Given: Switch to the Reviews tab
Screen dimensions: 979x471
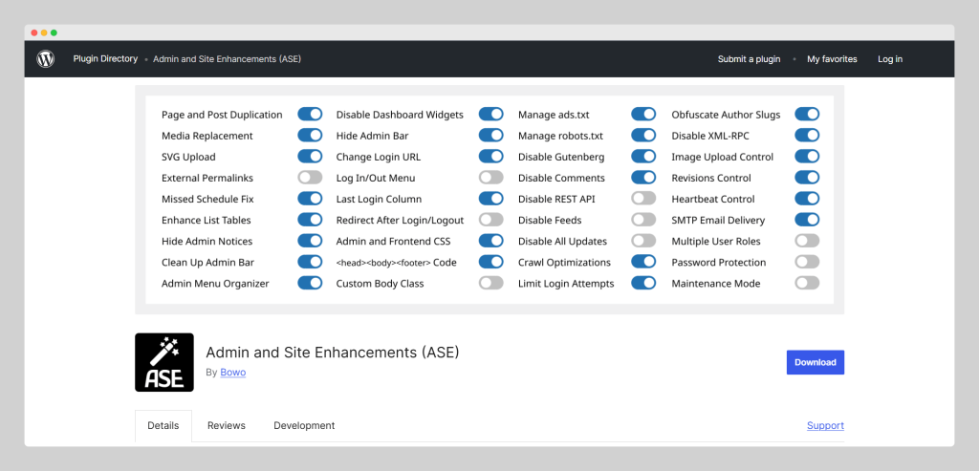Looking at the screenshot, I should coord(227,425).
